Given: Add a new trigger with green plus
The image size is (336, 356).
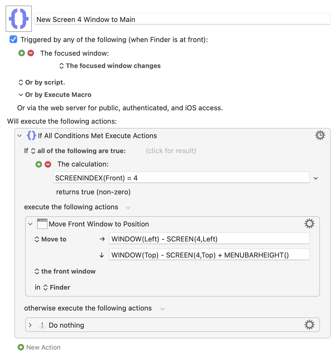Looking at the screenshot, I should click(22, 53).
